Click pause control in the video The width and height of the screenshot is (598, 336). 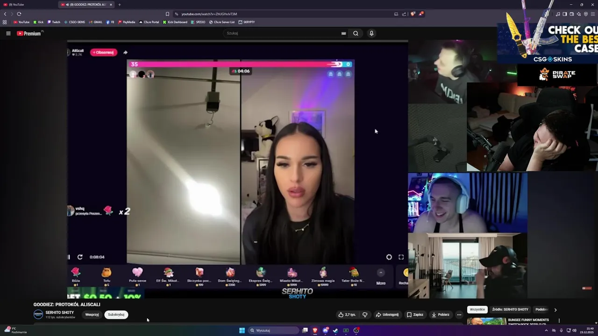(x=69, y=257)
